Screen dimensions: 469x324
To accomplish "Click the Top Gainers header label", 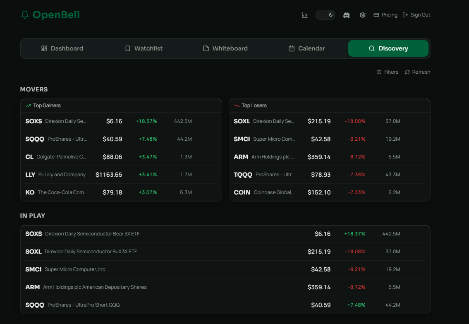I will coord(47,106).
